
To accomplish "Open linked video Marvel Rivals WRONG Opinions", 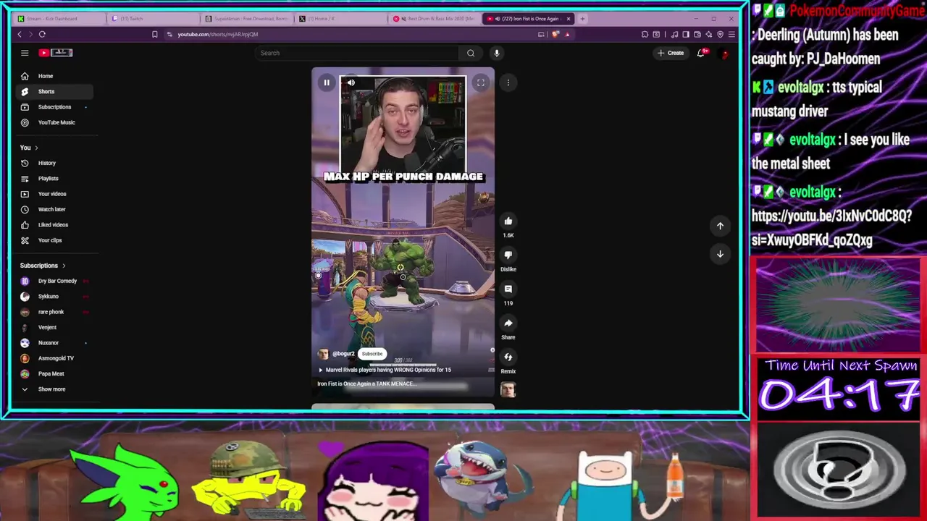I will point(388,370).
